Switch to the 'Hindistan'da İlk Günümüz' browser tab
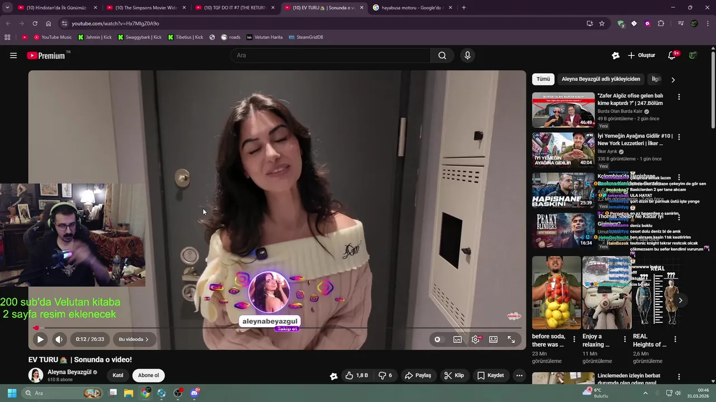The height and width of the screenshot is (402, 716). pos(56,8)
